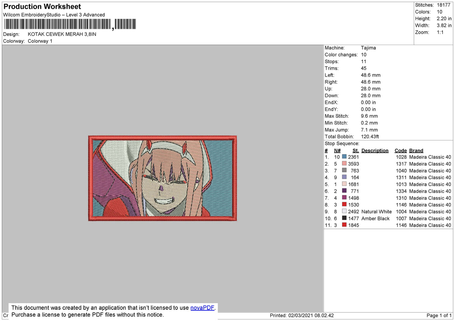Select the purple swatch on stop 6 row
Screen dimensions: 455x321
pos(344,191)
